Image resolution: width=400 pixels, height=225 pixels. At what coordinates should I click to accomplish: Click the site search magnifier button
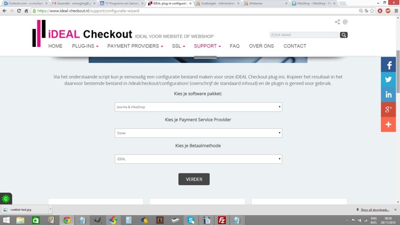344,35
